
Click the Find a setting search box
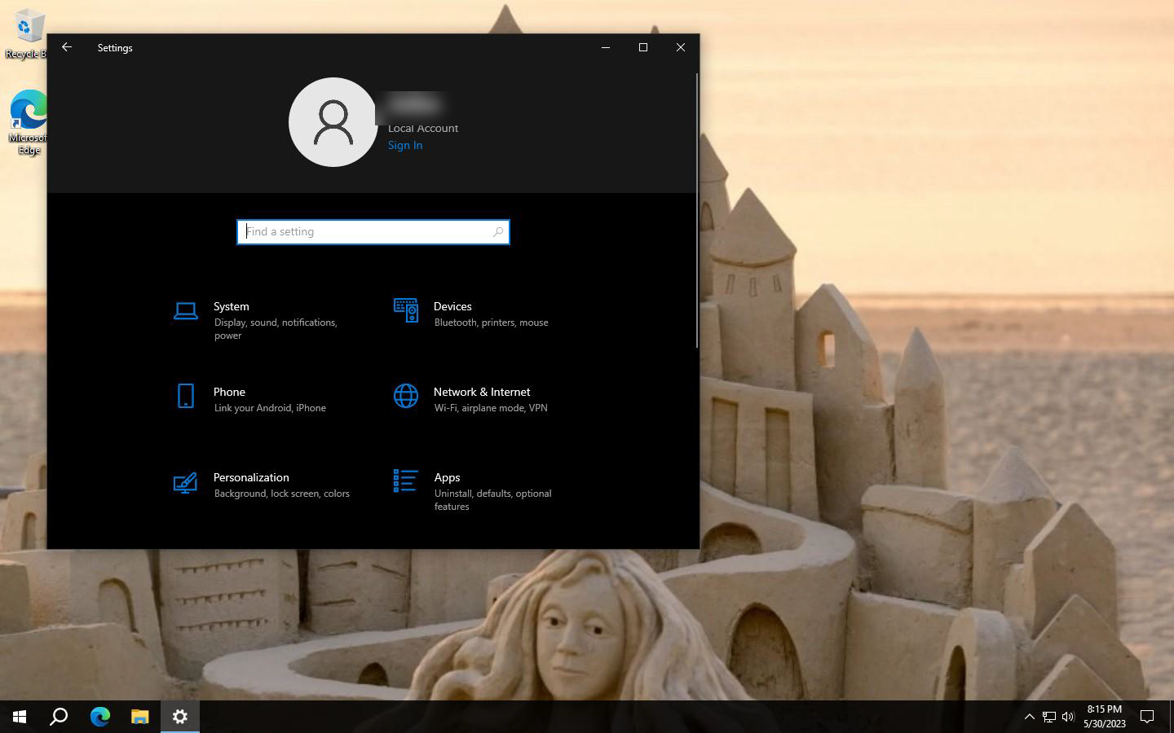(x=373, y=231)
